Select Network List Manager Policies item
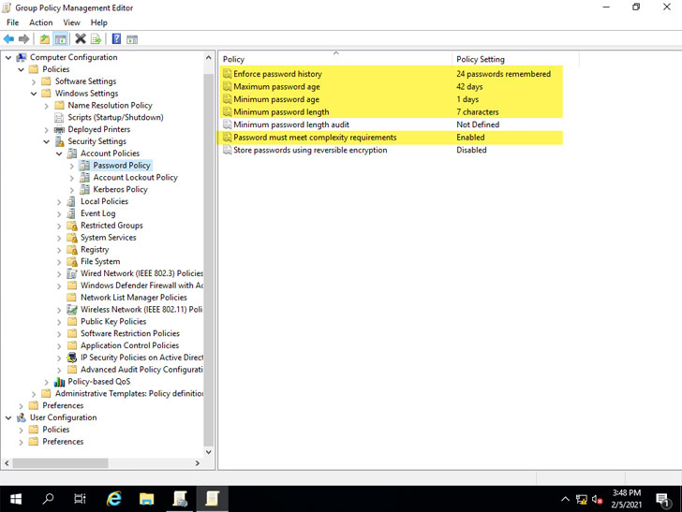Image resolution: width=682 pixels, height=512 pixels. 134,298
